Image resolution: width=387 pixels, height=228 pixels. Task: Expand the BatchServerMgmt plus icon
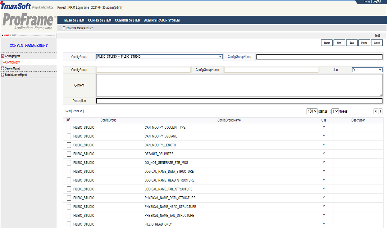tap(2, 75)
